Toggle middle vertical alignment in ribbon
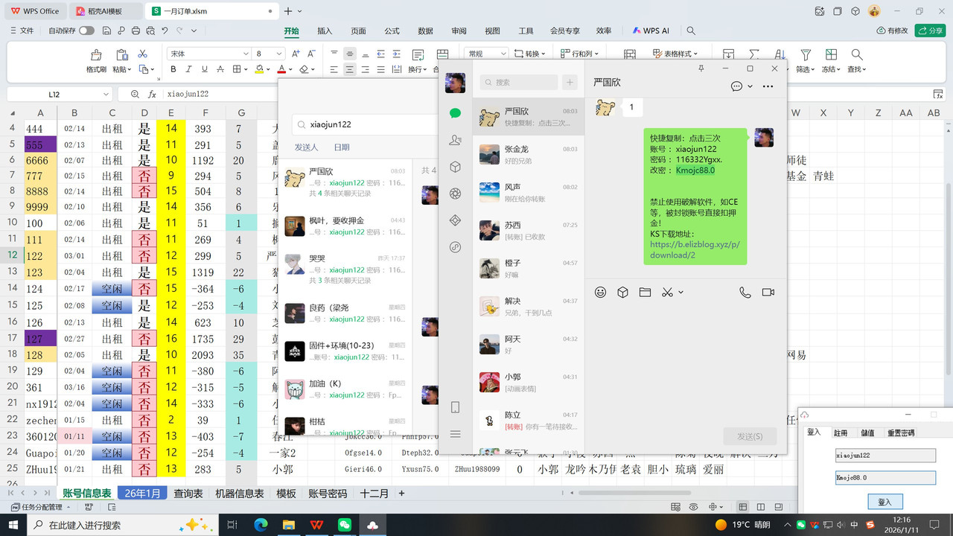 349,54
